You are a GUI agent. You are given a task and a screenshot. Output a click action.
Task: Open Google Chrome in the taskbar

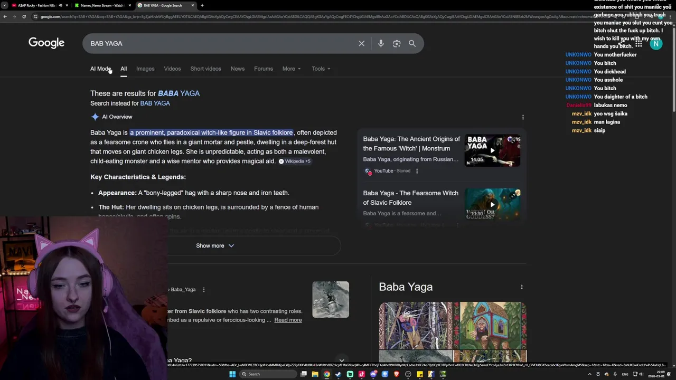click(326, 374)
